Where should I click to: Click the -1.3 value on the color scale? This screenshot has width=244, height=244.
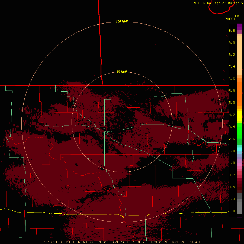click(231, 199)
